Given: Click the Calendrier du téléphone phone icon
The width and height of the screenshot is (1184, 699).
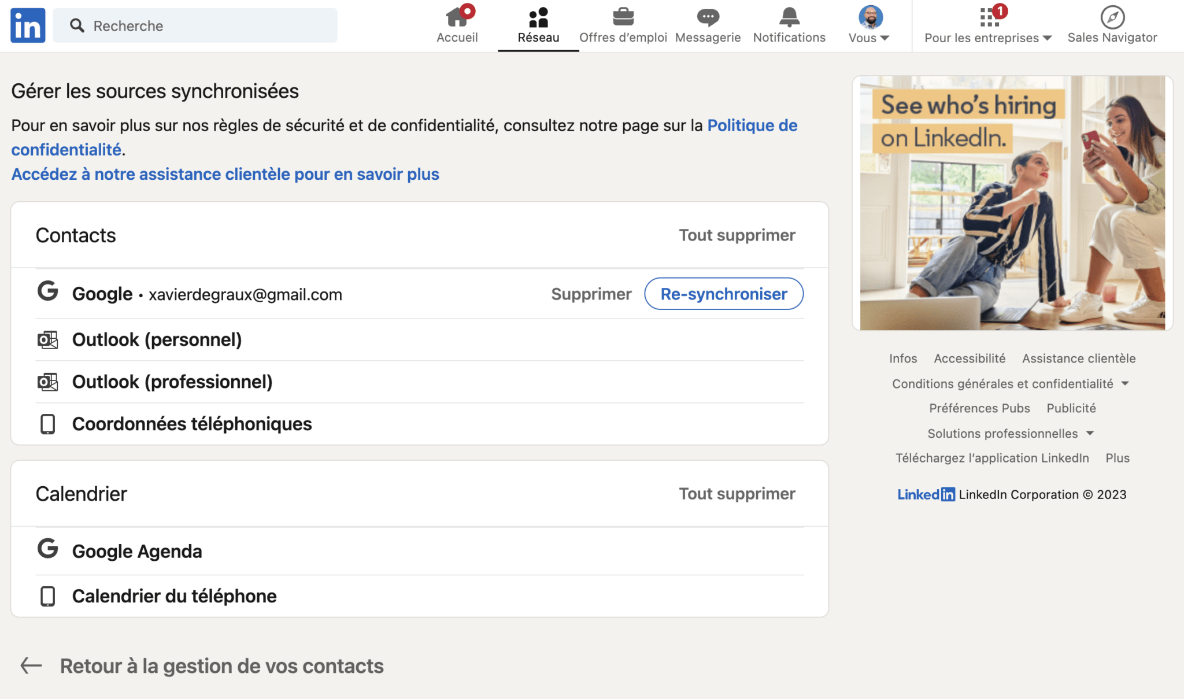Looking at the screenshot, I should (47, 596).
